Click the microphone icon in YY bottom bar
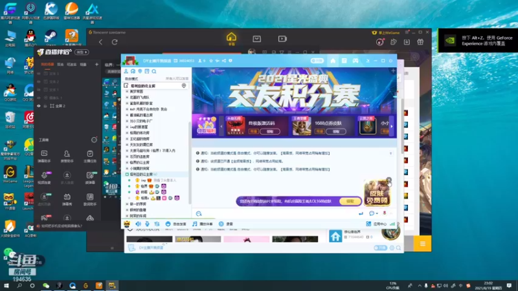The image size is (518, 291). pyautogui.click(x=147, y=224)
